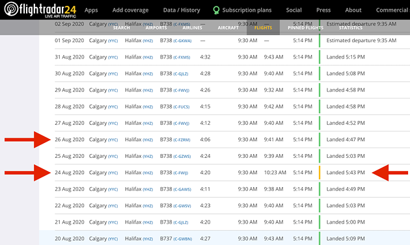Open the Social menu
Image resolution: width=410 pixels, height=245 pixels.
click(294, 10)
